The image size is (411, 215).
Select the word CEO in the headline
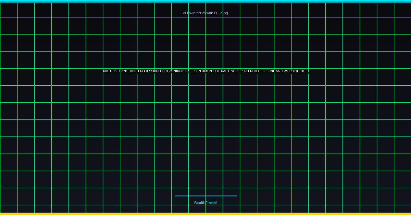pos(262,71)
